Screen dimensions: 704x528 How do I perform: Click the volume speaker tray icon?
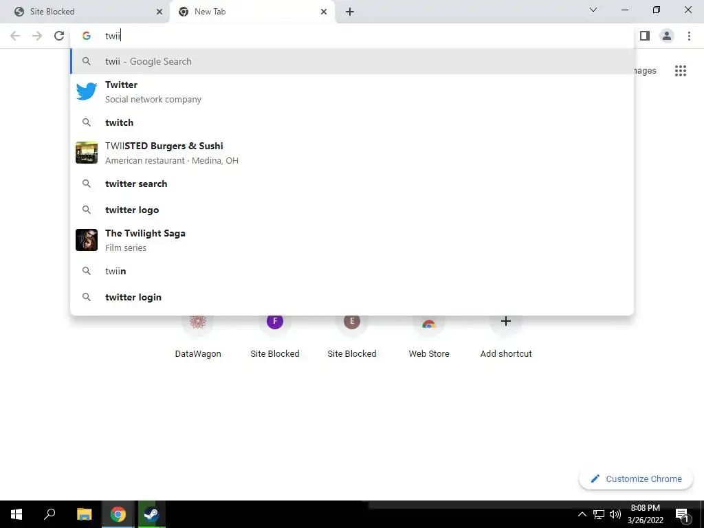click(615, 514)
